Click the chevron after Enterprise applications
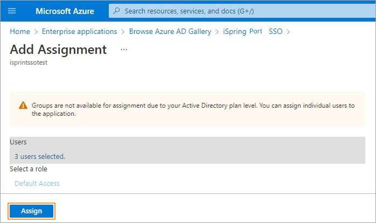The height and width of the screenshot is (223, 376). tap(123, 32)
